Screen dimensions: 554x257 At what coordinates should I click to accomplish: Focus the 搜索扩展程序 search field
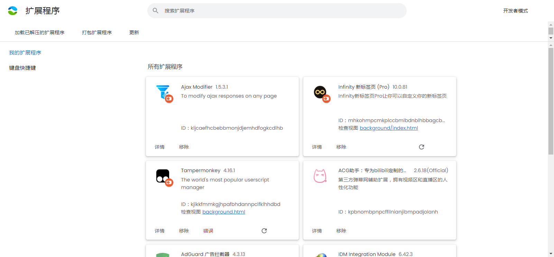point(277,11)
